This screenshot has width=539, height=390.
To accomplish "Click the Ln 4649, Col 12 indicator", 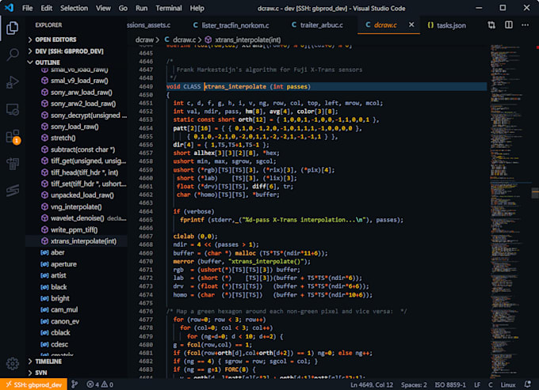I will pos(372,384).
